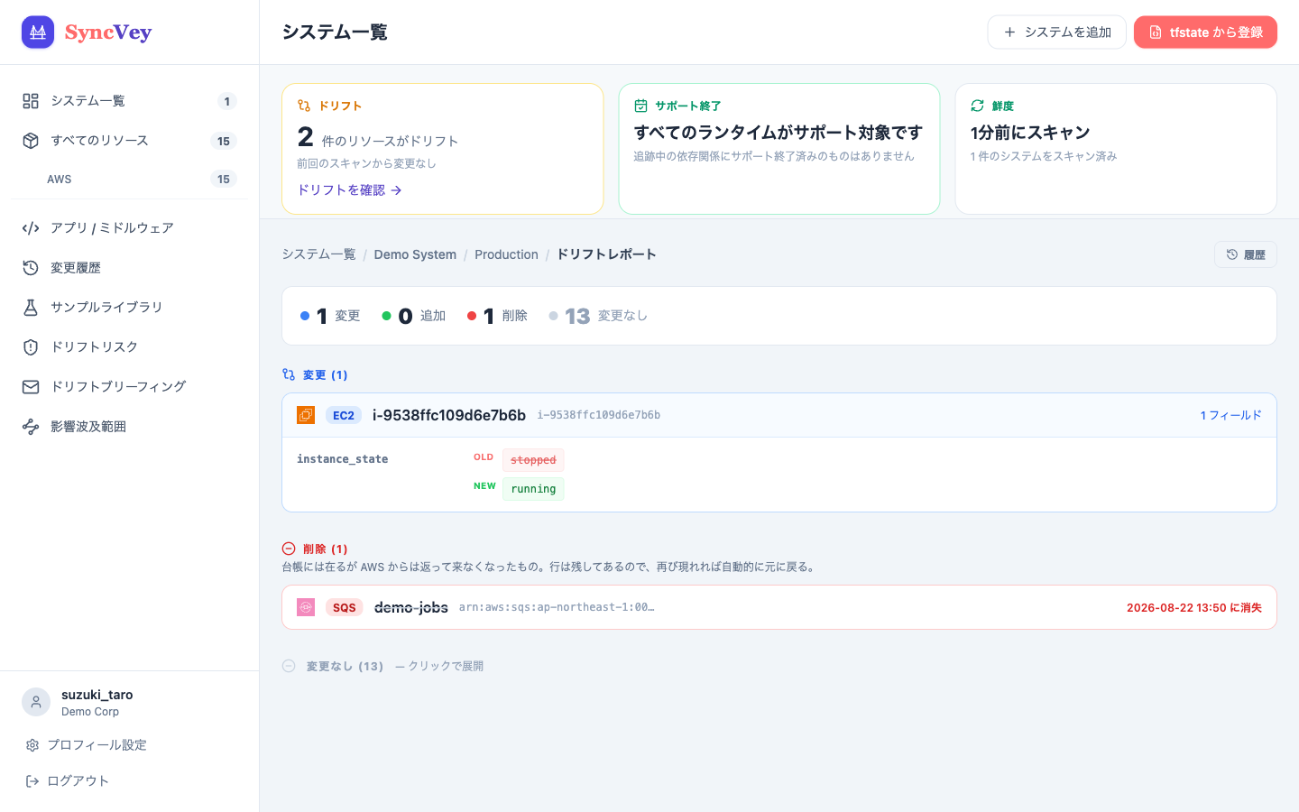The width and height of the screenshot is (1299, 812).
Task: Click the サンプルライブラリ flask icon
Action: 31,308
